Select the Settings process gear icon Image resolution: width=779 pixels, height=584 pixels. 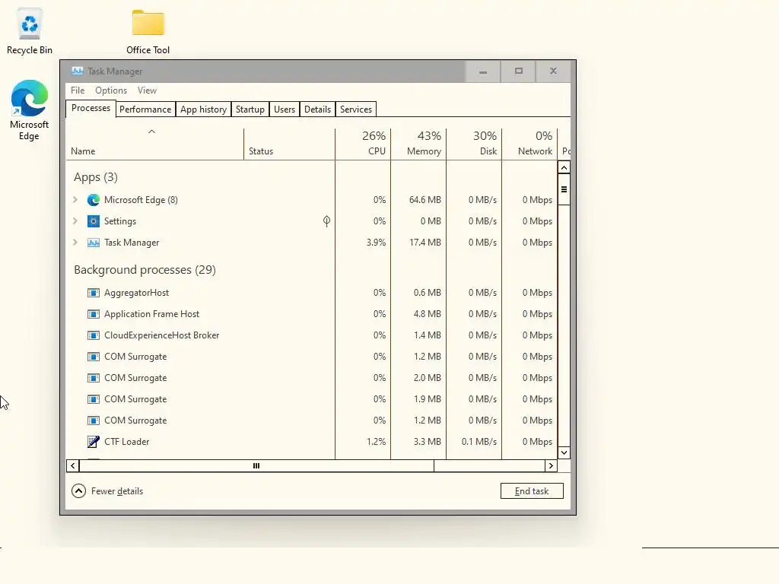point(94,221)
